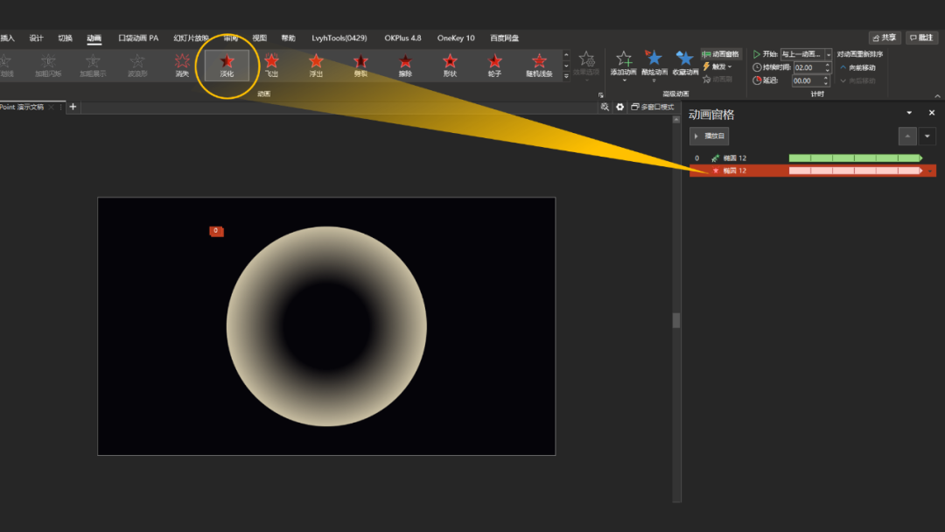
Task: Choose the 加粗闪烁 emphasis animation
Action: pyautogui.click(x=48, y=65)
